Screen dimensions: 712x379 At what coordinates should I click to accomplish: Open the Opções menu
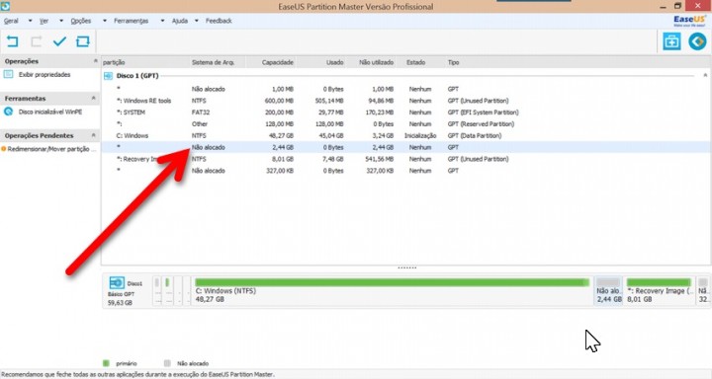tap(81, 21)
